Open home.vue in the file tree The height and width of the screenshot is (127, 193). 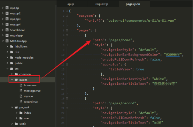coord(30,85)
